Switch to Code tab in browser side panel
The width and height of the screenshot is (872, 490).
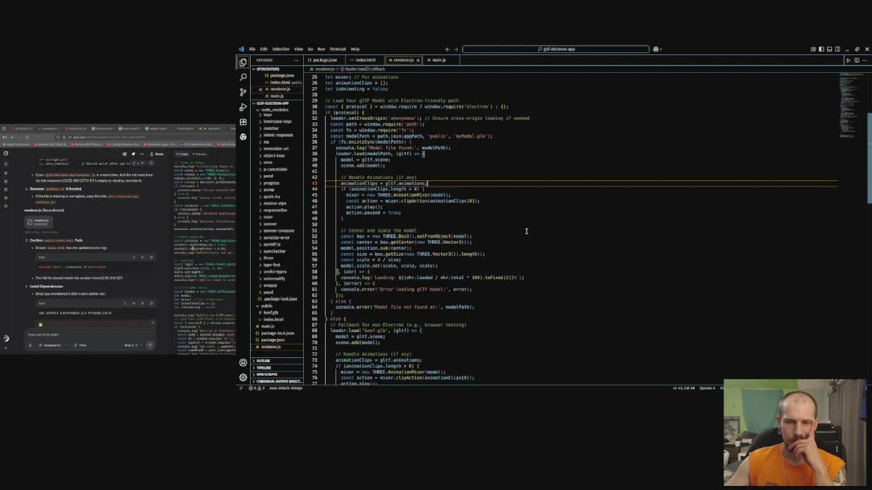[x=183, y=154]
